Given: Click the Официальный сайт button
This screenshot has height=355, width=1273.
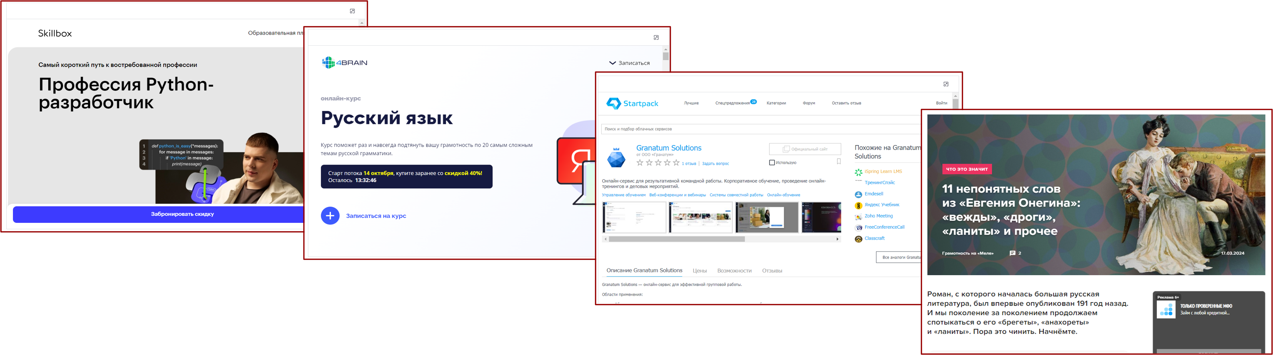Looking at the screenshot, I should click(805, 149).
